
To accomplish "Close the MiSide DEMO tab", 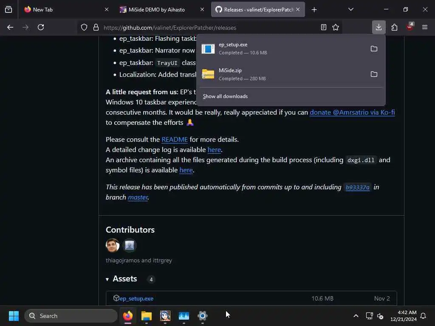I will click(x=202, y=9).
